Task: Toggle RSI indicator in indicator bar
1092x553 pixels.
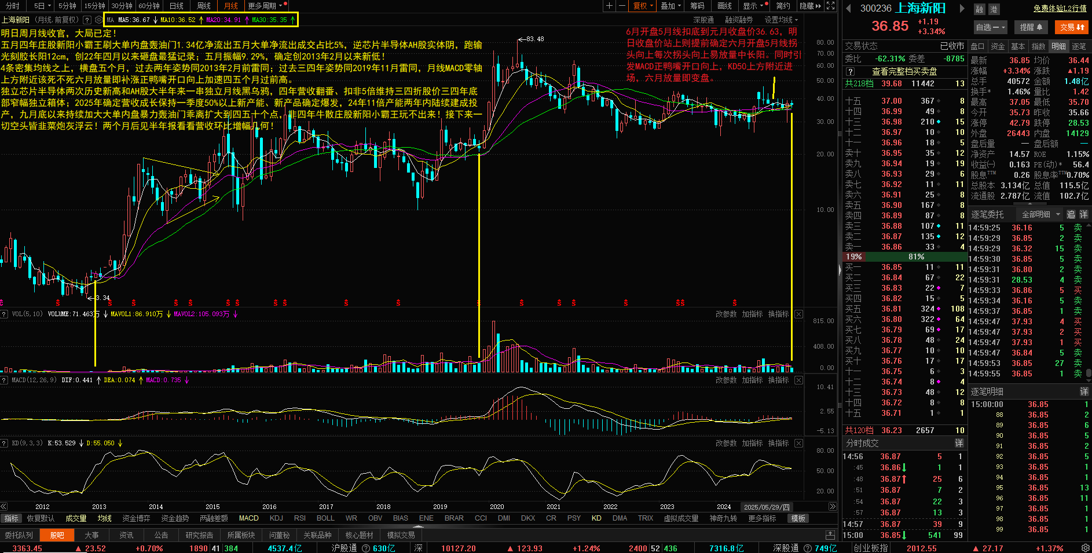Action: [x=300, y=518]
